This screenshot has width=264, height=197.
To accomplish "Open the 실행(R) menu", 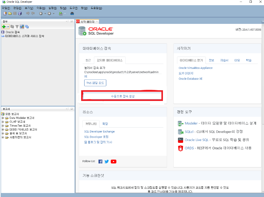I will (53, 8).
